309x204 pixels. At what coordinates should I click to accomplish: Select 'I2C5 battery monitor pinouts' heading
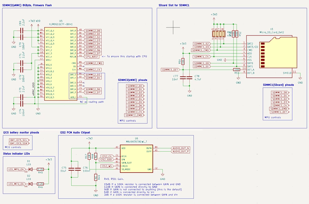click(x=21, y=133)
